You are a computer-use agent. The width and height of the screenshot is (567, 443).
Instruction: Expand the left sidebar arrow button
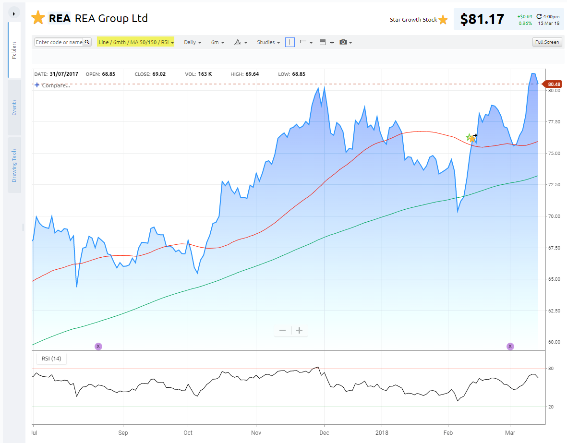14,14
